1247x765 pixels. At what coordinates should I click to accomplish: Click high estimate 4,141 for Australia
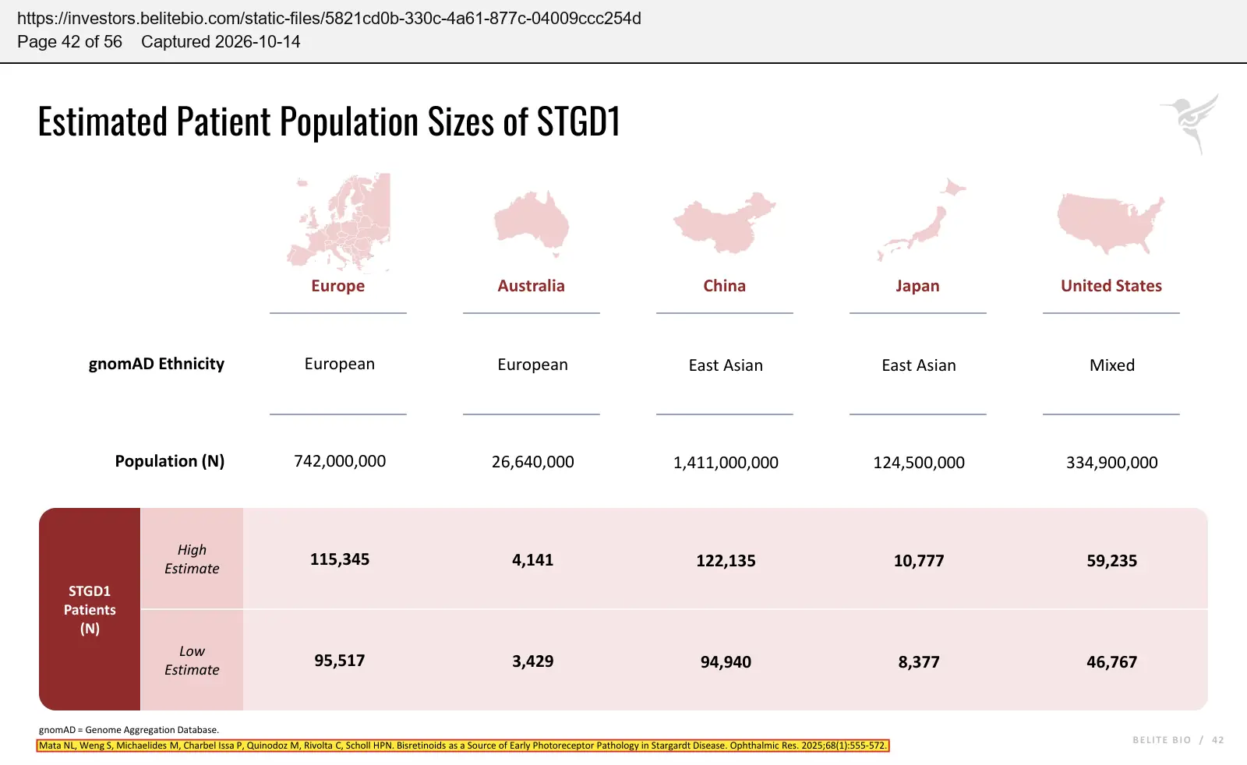tap(533, 560)
